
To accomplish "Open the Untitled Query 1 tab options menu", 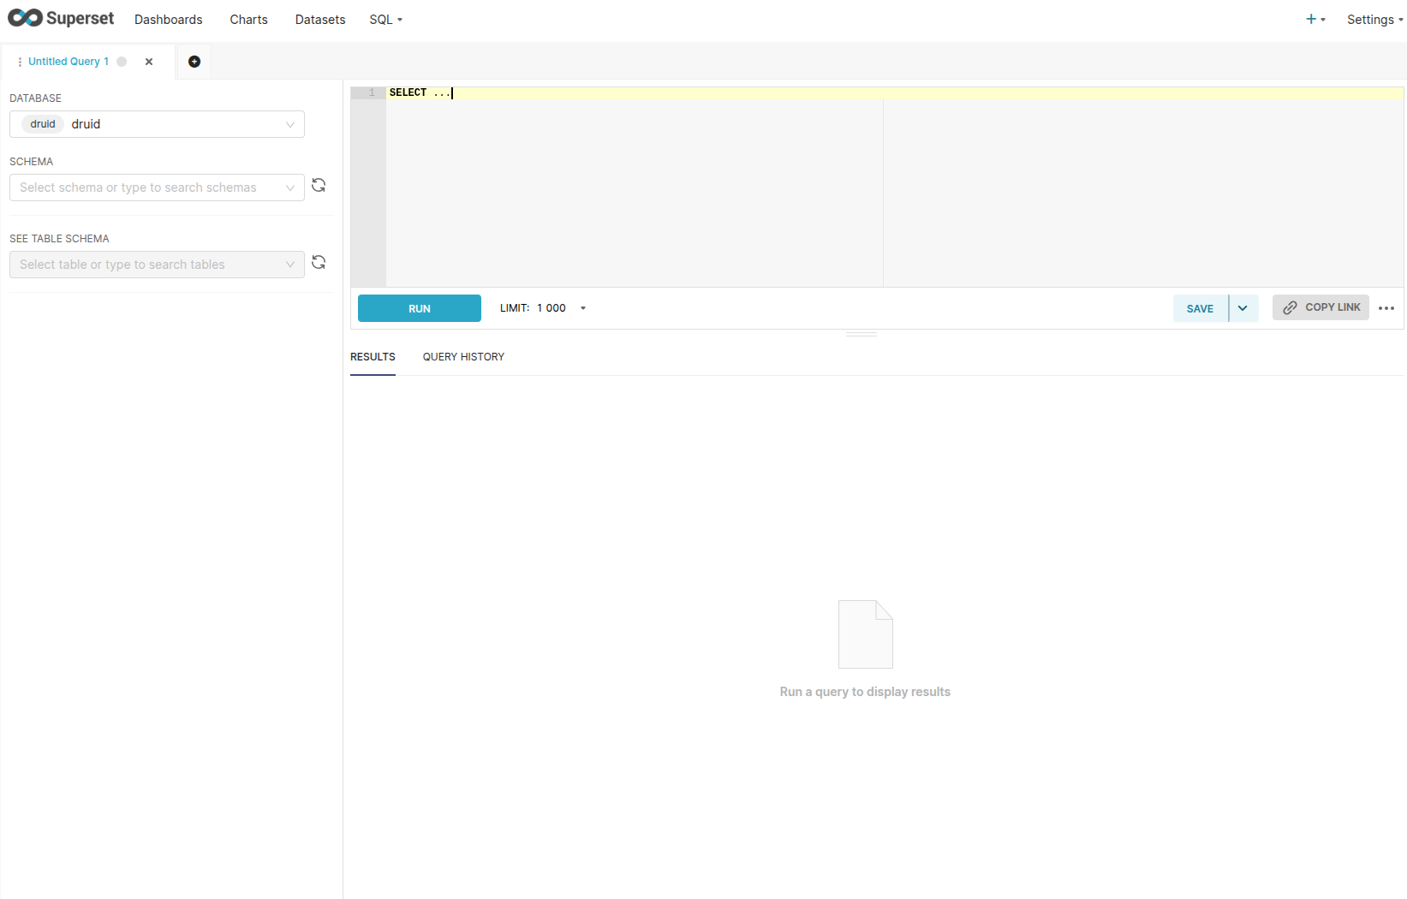I will coord(20,62).
